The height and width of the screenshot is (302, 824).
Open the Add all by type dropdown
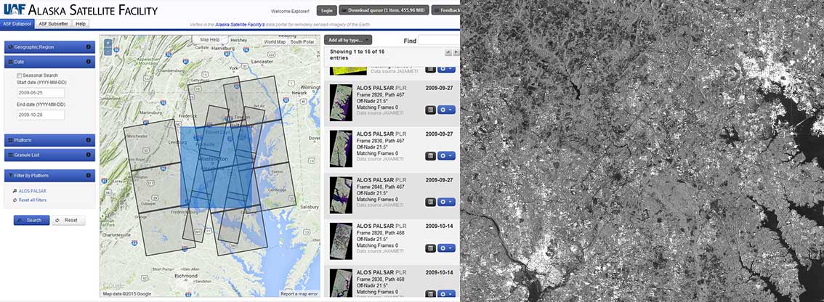coord(348,40)
